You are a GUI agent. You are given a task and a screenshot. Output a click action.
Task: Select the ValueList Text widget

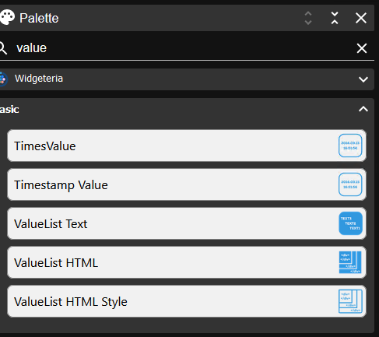187,223
